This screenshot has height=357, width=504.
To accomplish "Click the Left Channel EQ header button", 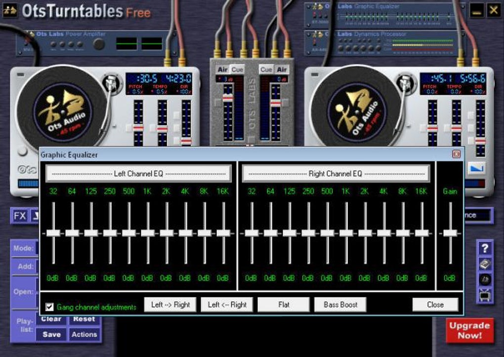I will (x=138, y=174).
